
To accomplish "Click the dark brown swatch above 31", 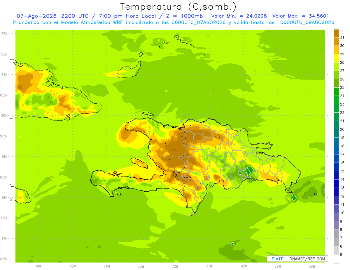I will (336, 33).
